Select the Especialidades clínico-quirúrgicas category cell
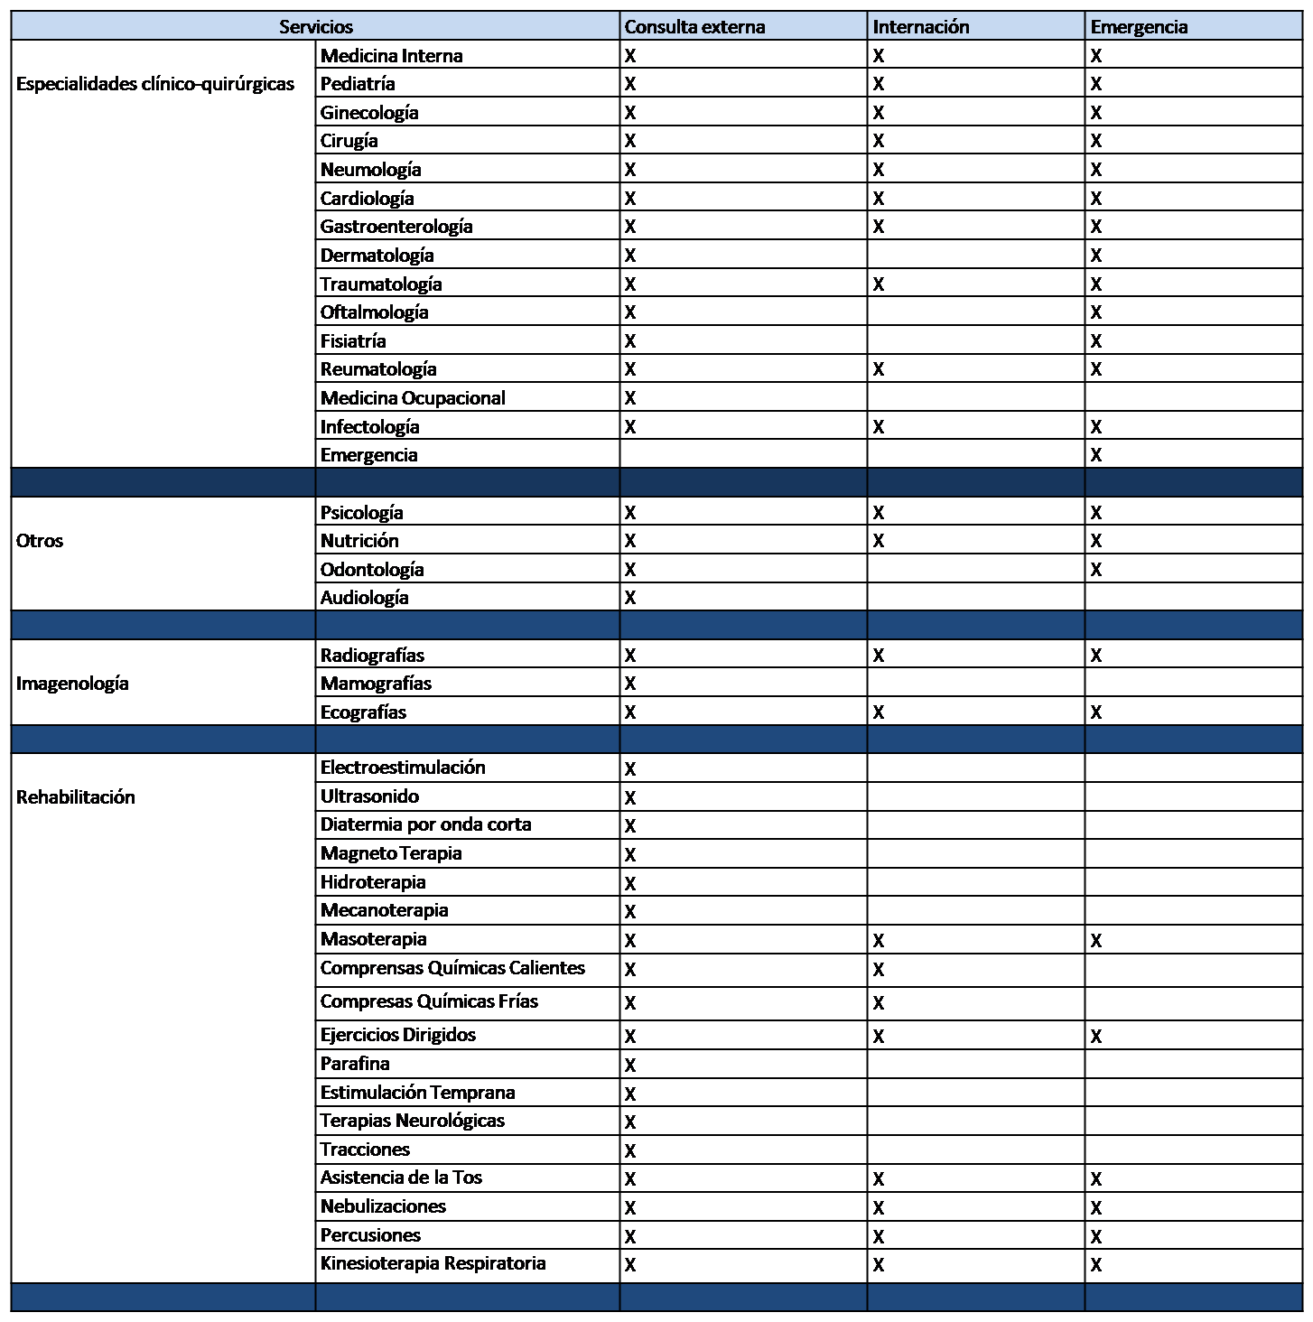1313x1322 pixels. pyautogui.click(x=155, y=84)
